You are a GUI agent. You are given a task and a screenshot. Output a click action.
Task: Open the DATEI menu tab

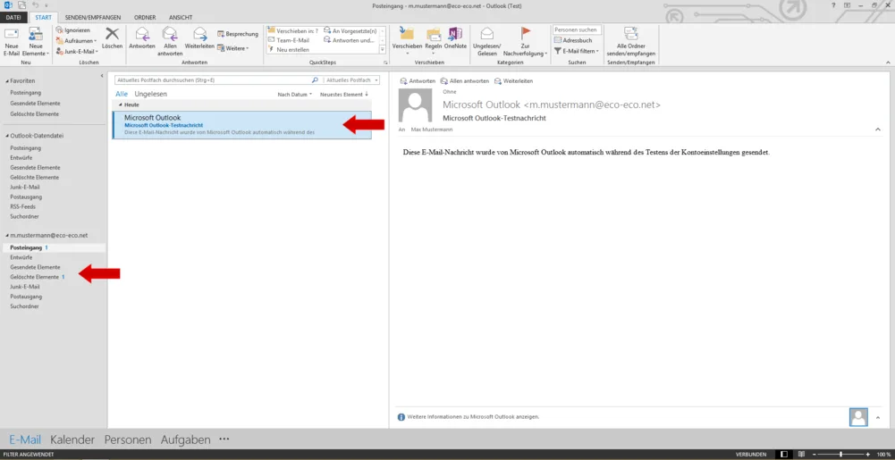point(14,17)
